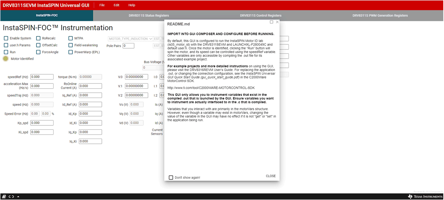Screen dimensions: 444x200
Task: Switch to DRV8311S Status Registers tab
Action: 149,16
